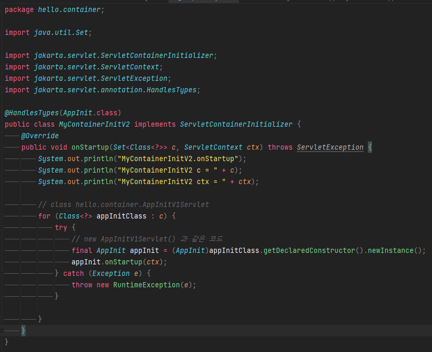Screen dimensions: 432x352
Task: Click the "MyContainerInitV2 ctx = " string literal
Action: (x=172, y=182)
